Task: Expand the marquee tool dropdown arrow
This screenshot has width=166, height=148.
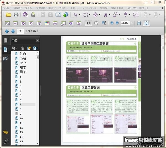Action: tap(90, 15)
